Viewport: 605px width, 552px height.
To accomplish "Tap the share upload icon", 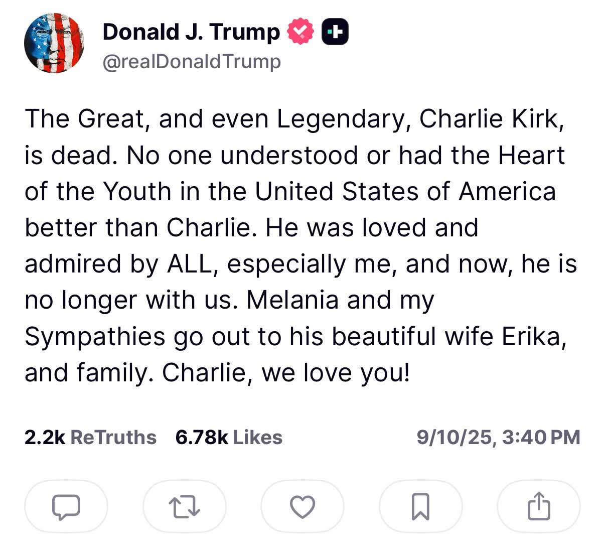I will (539, 506).
